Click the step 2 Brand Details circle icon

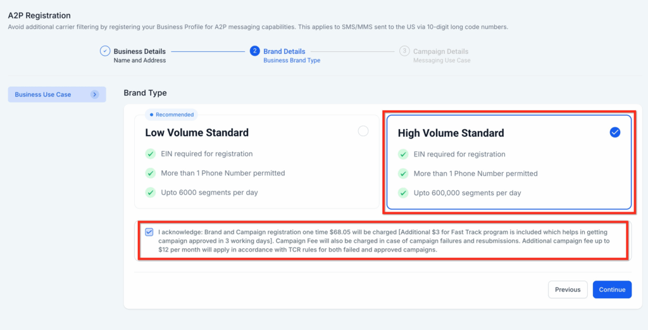coord(255,51)
